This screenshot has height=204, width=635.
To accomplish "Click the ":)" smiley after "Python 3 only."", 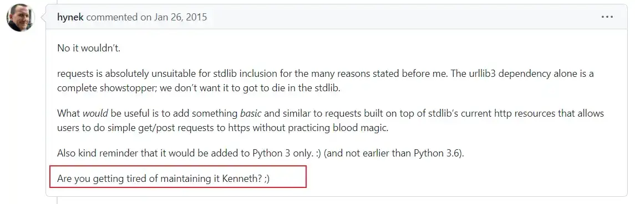I will [x=318, y=154].
